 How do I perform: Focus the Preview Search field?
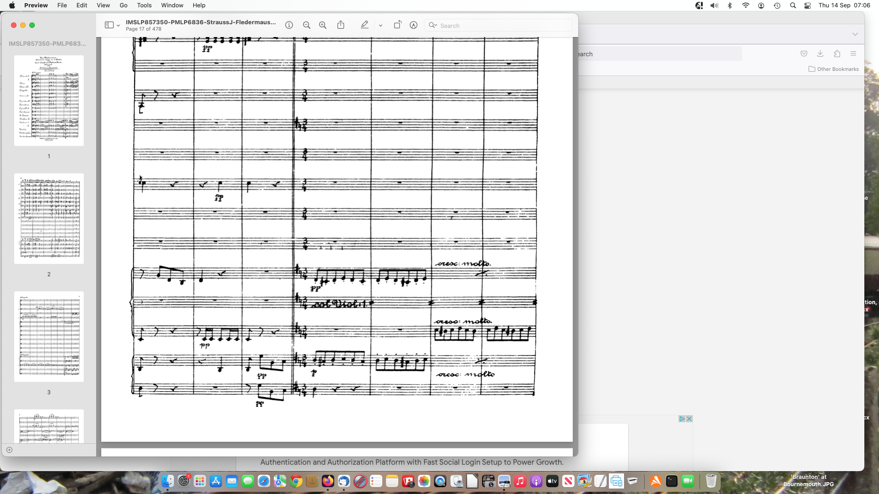[x=498, y=26]
